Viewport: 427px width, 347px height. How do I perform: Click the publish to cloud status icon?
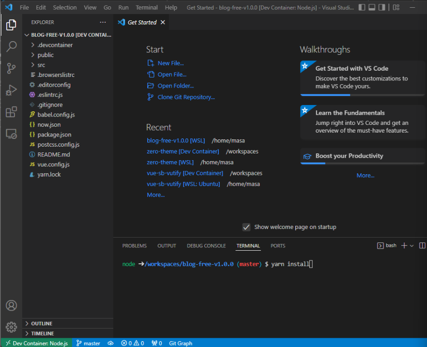[x=110, y=343]
